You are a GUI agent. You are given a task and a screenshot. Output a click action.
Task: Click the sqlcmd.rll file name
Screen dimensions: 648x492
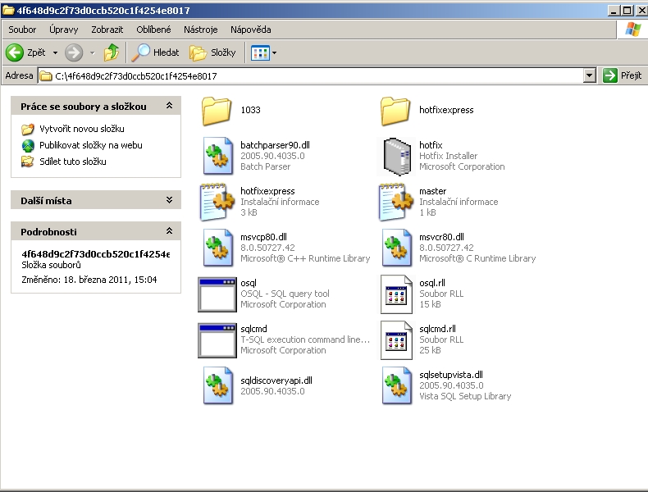point(437,329)
